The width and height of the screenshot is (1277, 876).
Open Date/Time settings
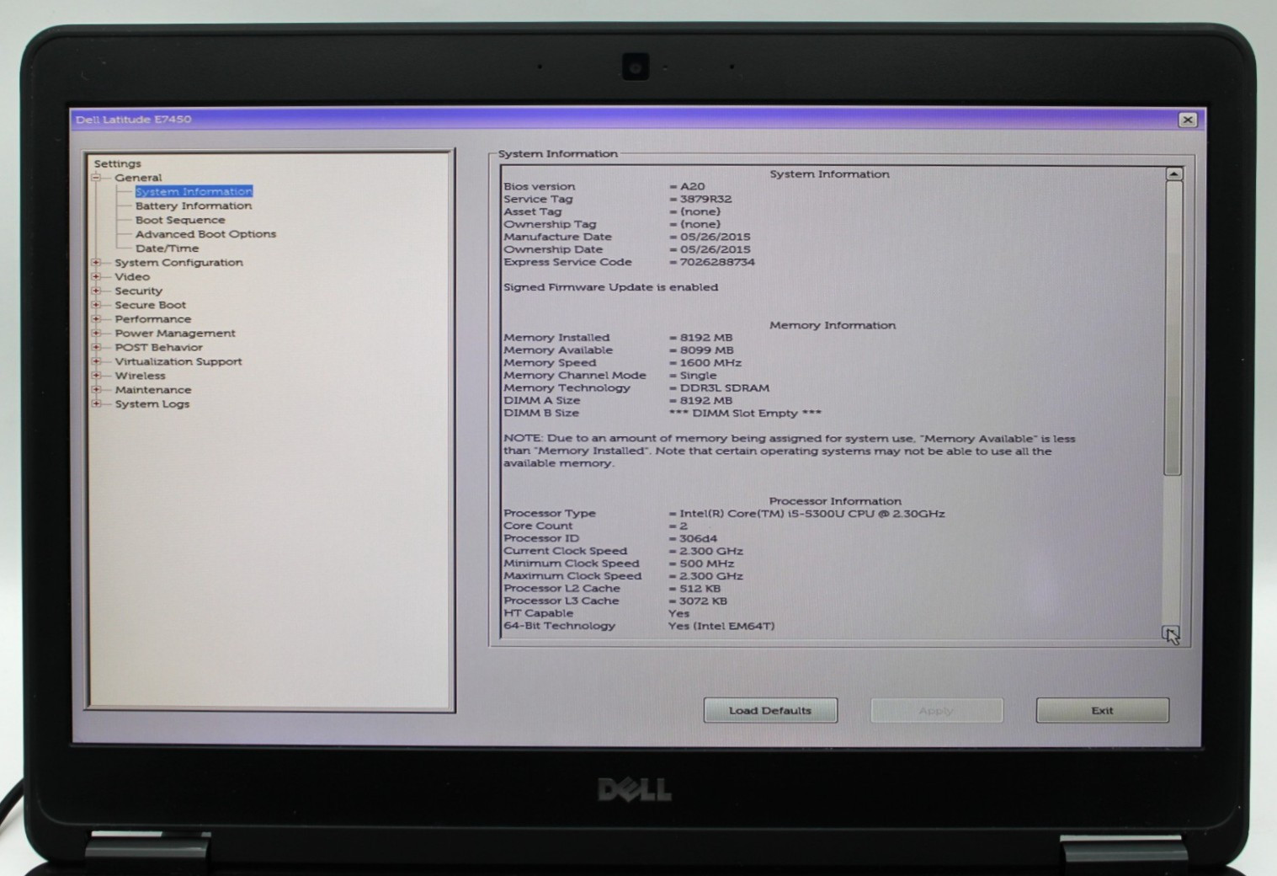(168, 248)
